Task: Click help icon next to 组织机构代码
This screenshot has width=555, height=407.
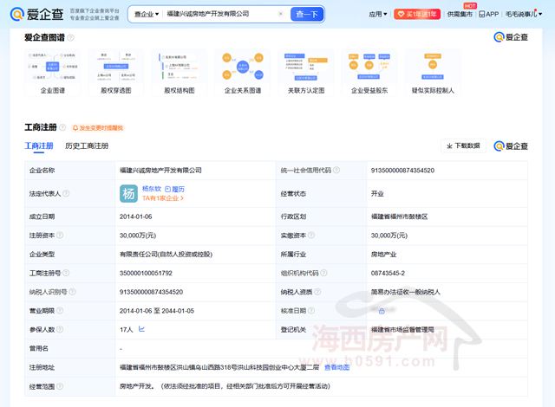Action: coord(323,273)
